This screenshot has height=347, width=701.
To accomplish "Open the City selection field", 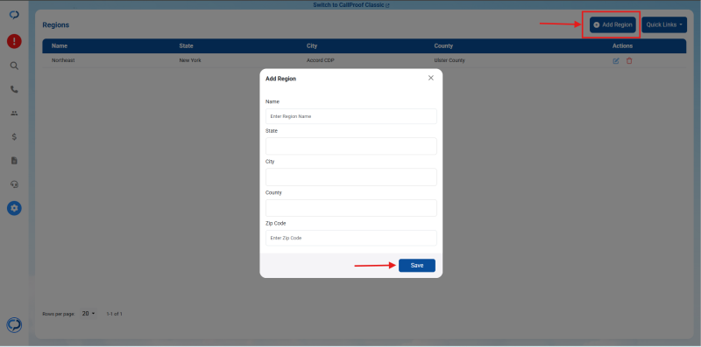I will pyautogui.click(x=351, y=177).
